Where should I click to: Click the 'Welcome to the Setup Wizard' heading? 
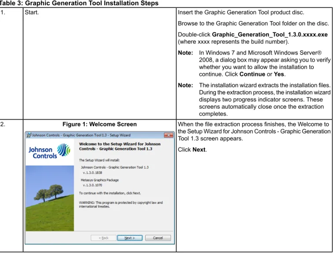120,147
